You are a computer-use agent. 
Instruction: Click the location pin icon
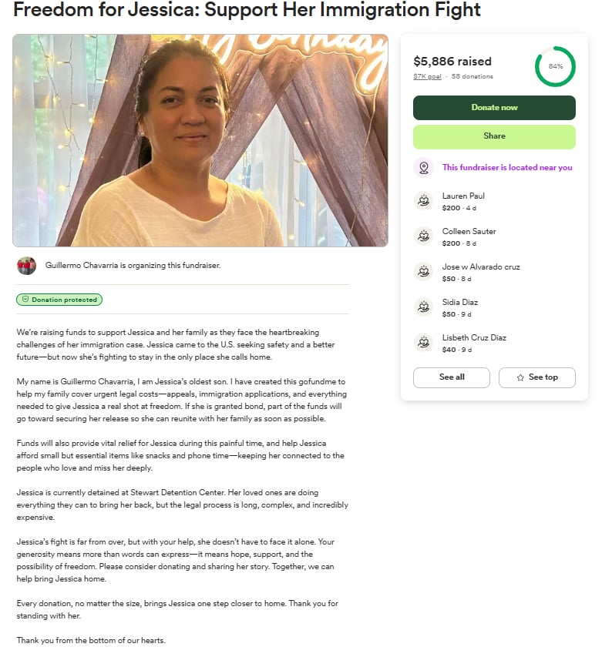[x=423, y=168]
